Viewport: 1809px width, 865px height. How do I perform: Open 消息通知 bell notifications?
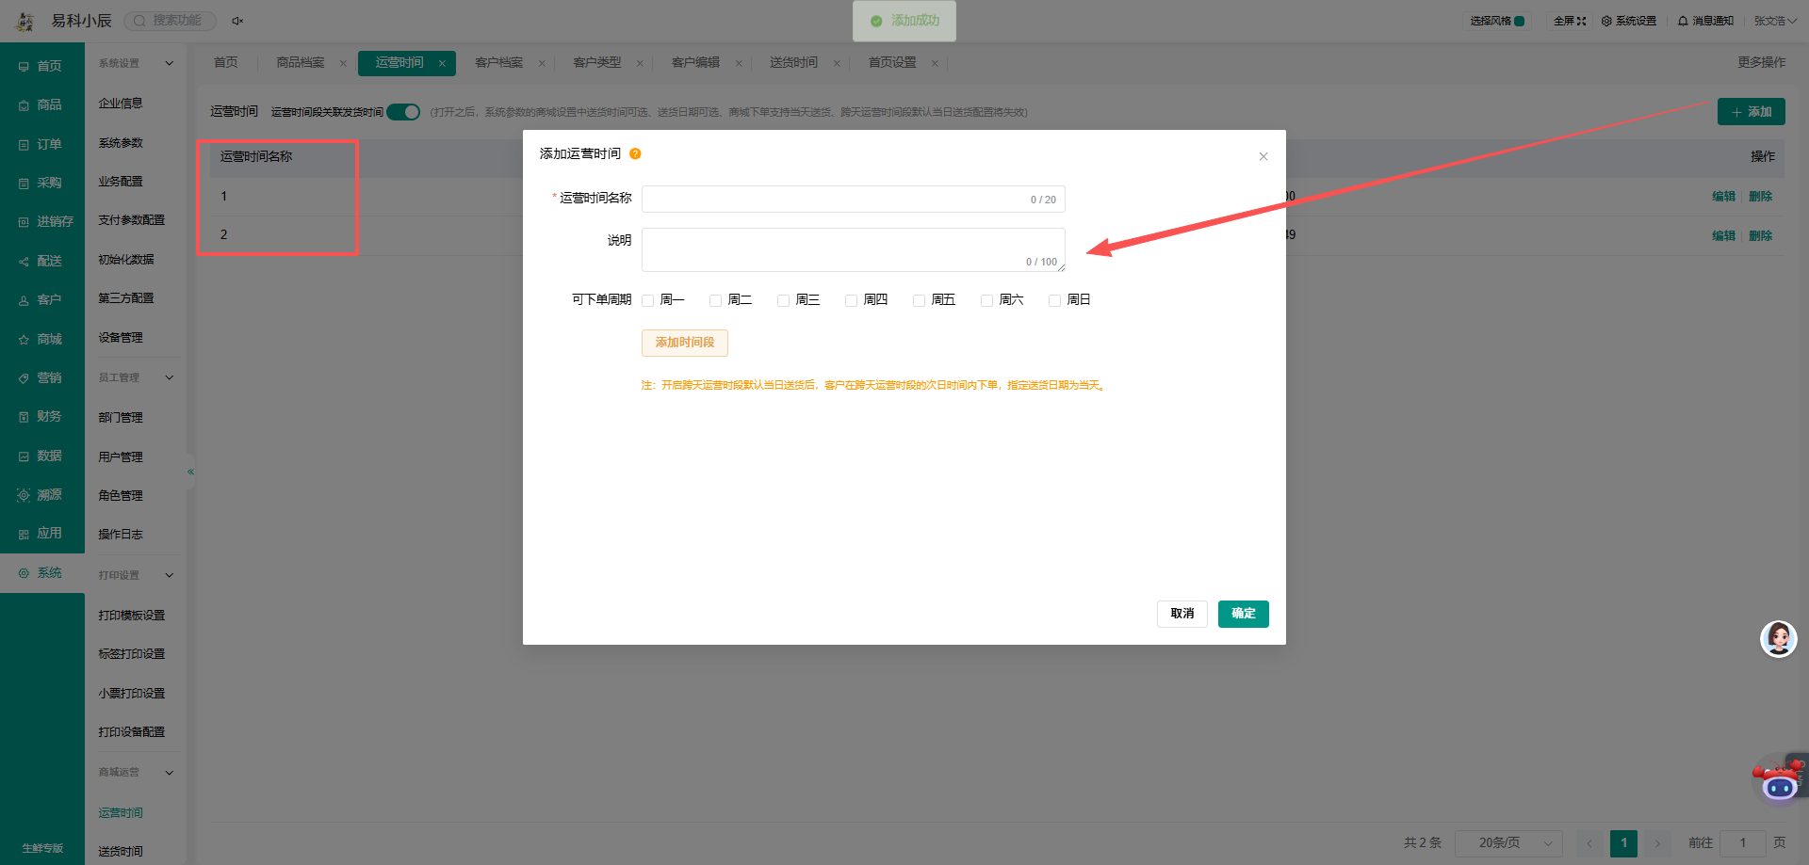tap(1705, 21)
